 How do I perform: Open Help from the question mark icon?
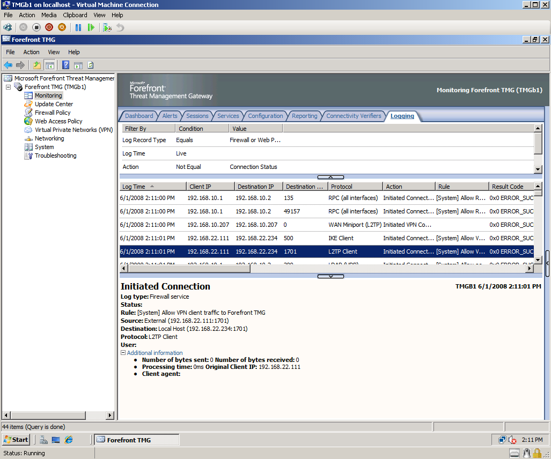(x=65, y=65)
